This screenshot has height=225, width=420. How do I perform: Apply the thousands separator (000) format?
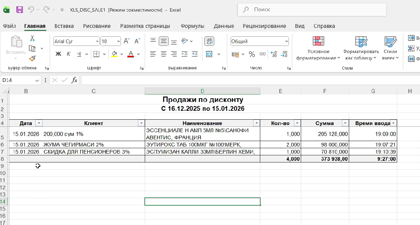(x=262, y=54)
